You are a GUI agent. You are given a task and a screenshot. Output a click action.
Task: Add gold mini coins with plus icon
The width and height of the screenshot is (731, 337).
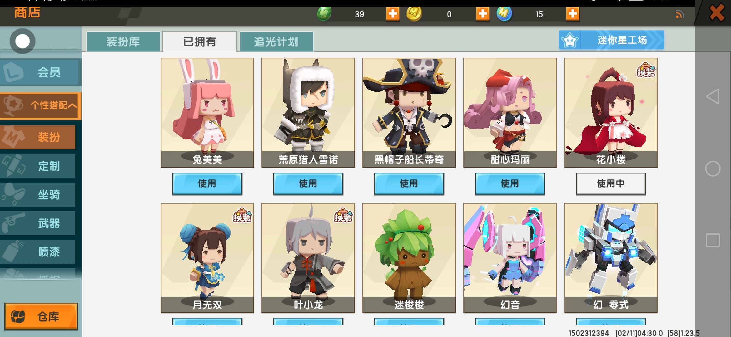(x=483, y=14)
